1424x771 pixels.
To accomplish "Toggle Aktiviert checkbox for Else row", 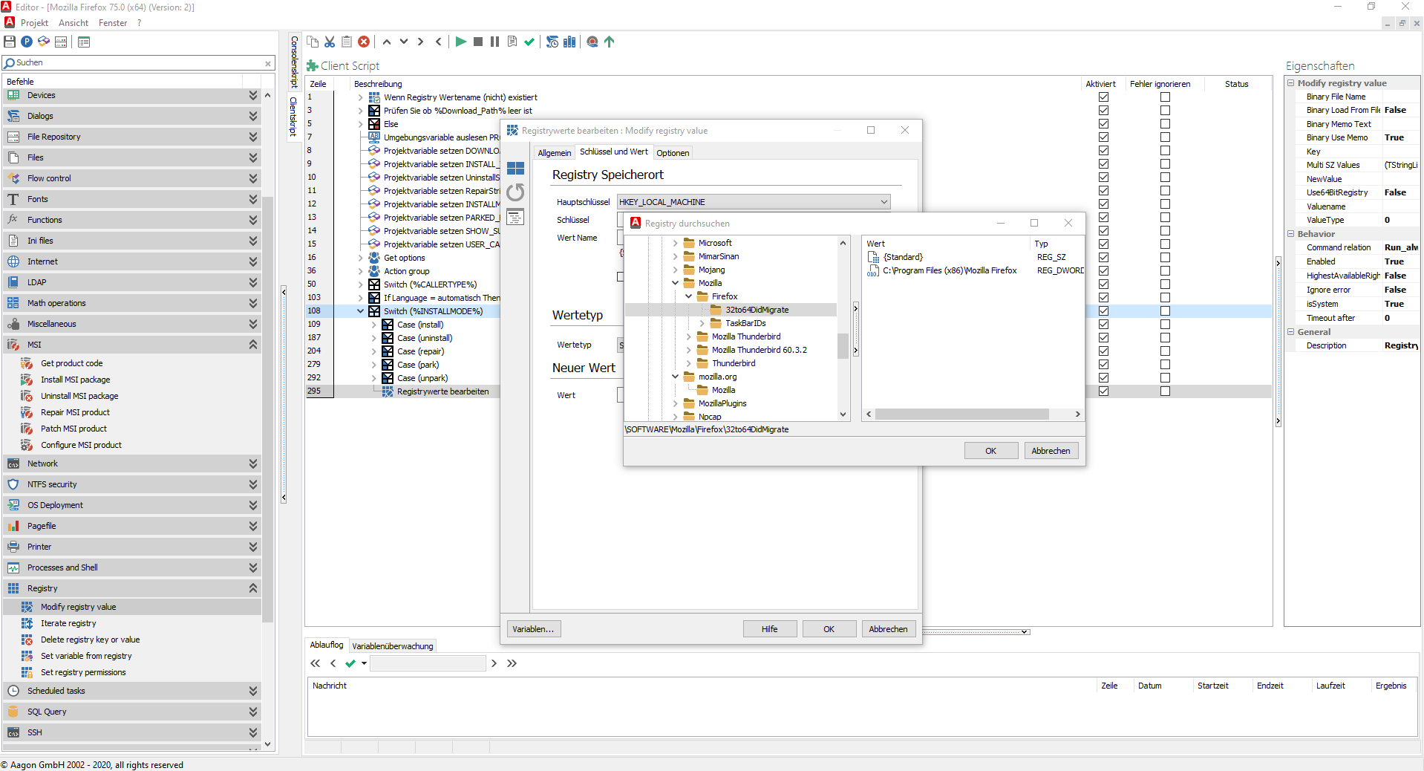I will click(x=1104, y=124).
